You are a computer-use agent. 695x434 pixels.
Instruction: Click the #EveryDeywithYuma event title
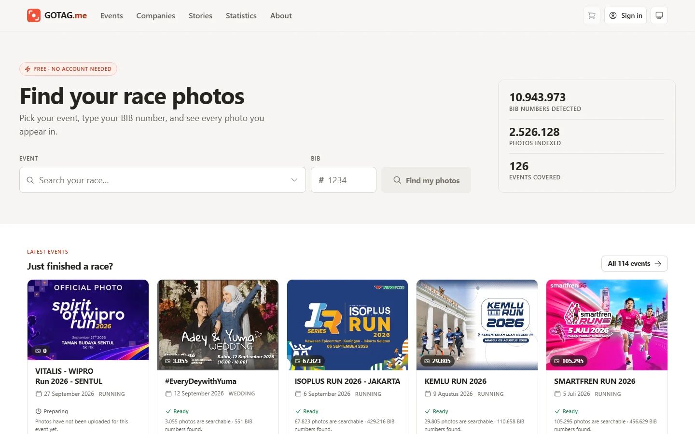coord(201,381)
